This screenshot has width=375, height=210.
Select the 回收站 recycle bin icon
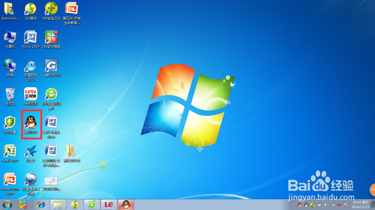(x=10, y=96)
